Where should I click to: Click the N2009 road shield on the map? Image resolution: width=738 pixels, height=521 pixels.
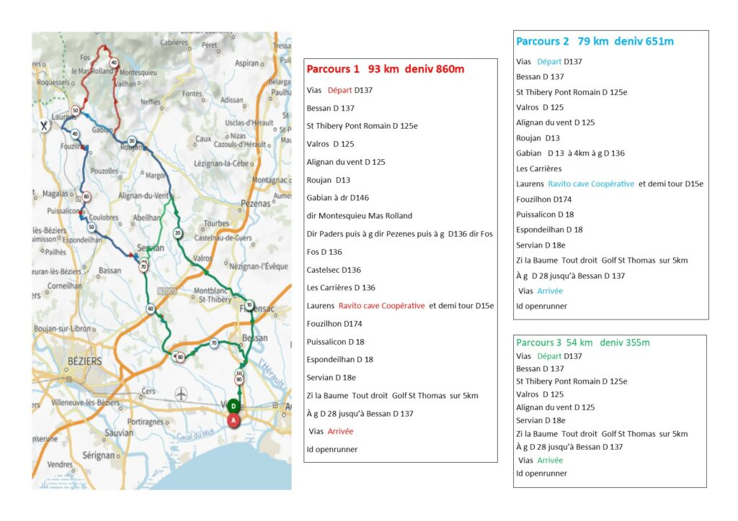(x=166, y=291)
